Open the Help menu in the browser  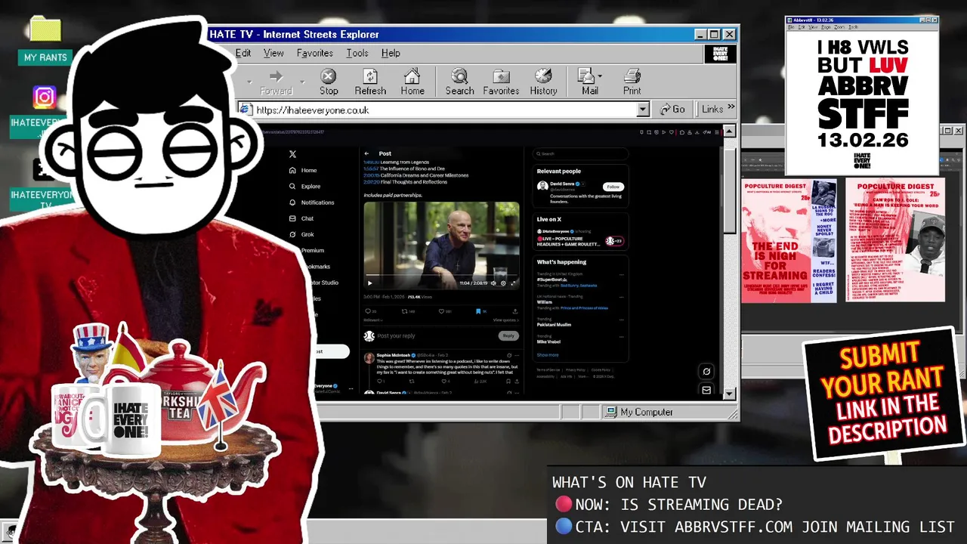click(391, 53)
